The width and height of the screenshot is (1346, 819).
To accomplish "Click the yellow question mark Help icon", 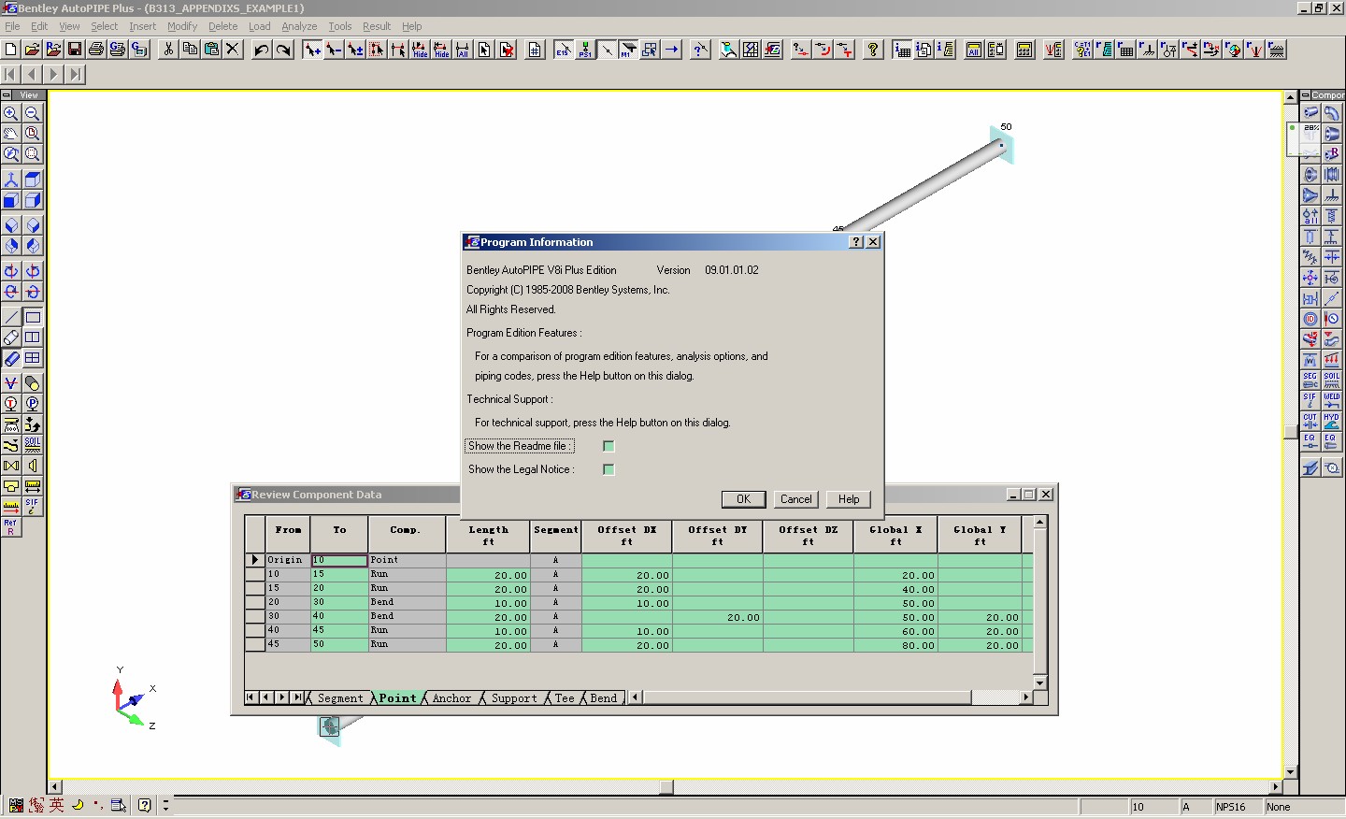I will coord(873,50).
